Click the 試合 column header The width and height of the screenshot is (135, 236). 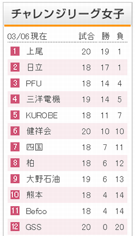[x=87, y=36]
